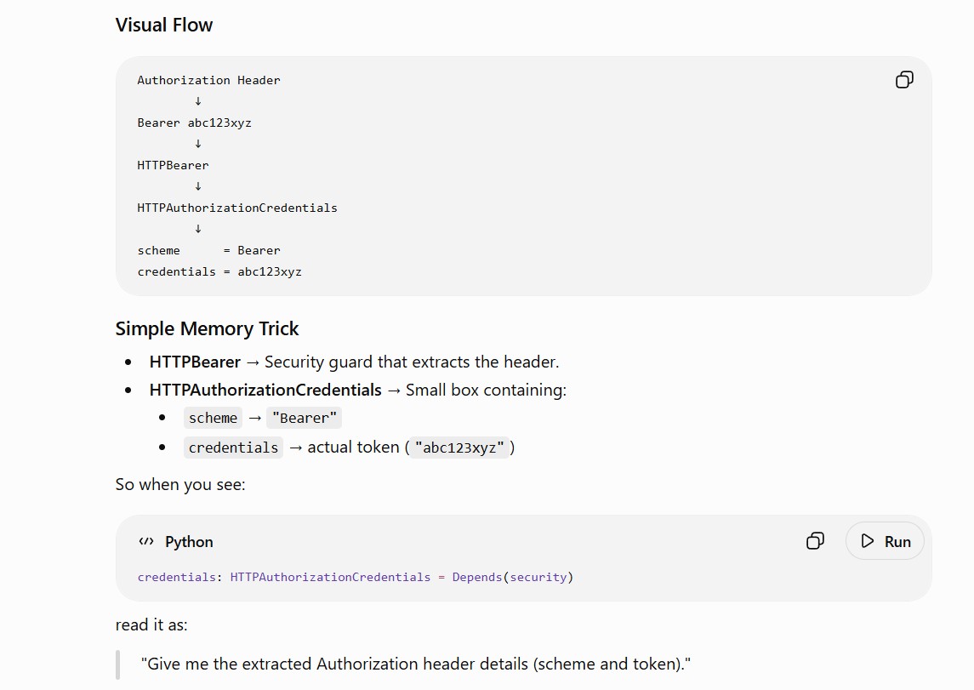
Task: Click the Authorization Header line in the flow
Action: tap(208, 80)
